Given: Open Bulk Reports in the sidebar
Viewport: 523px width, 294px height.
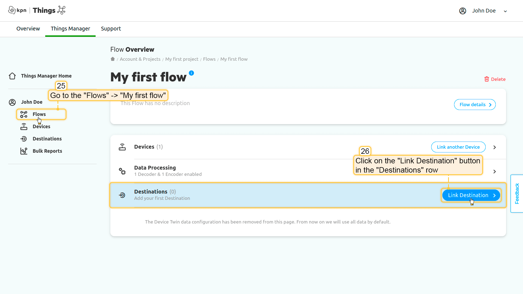Looking at the screenshot, I should pyautogui.click(x=47, y=151).
